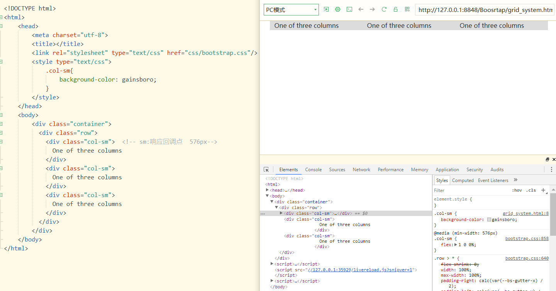This screenshot has width=556, height=291.
Task: Select the Styles sidebar tab
Action: point(442,180)
